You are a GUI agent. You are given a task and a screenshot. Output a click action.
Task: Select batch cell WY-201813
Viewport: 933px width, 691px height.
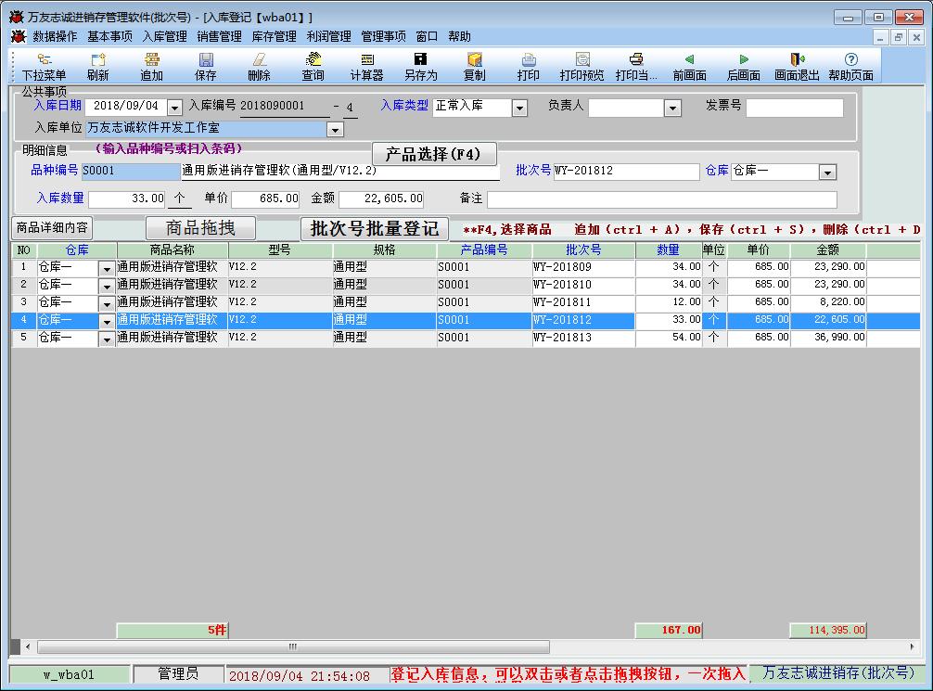pyautogui.click(x=583, y=338)
